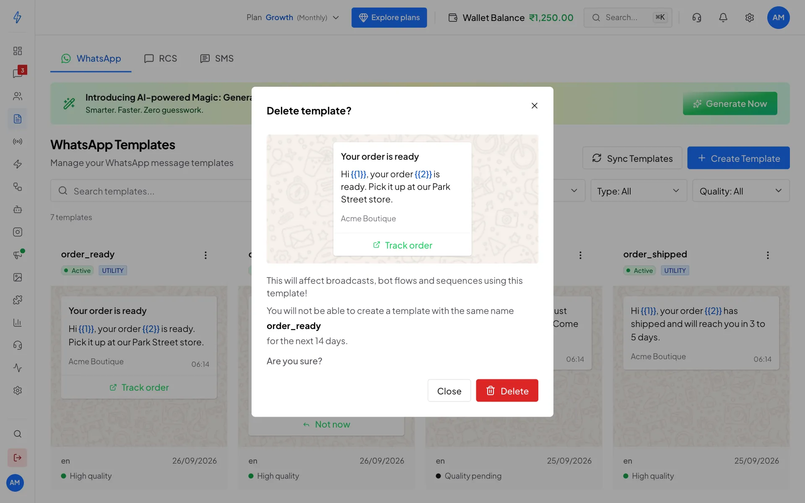Open the Type: All filter dropdown
This screenshot has width=805, height=503.
click(639, 191)
